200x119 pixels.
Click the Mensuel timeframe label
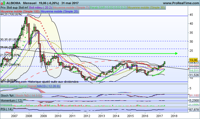(x=30, y=3)
